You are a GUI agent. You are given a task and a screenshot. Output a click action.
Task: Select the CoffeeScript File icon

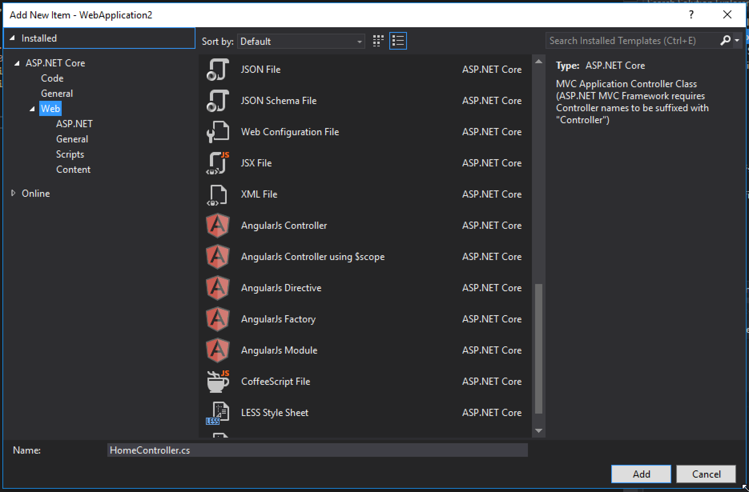(217, 382)
